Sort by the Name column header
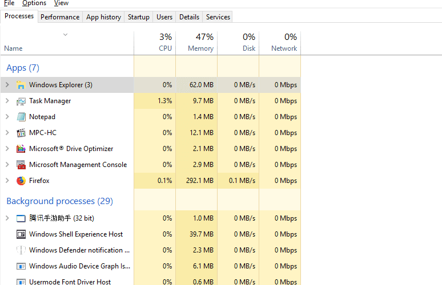 [13, 48]
